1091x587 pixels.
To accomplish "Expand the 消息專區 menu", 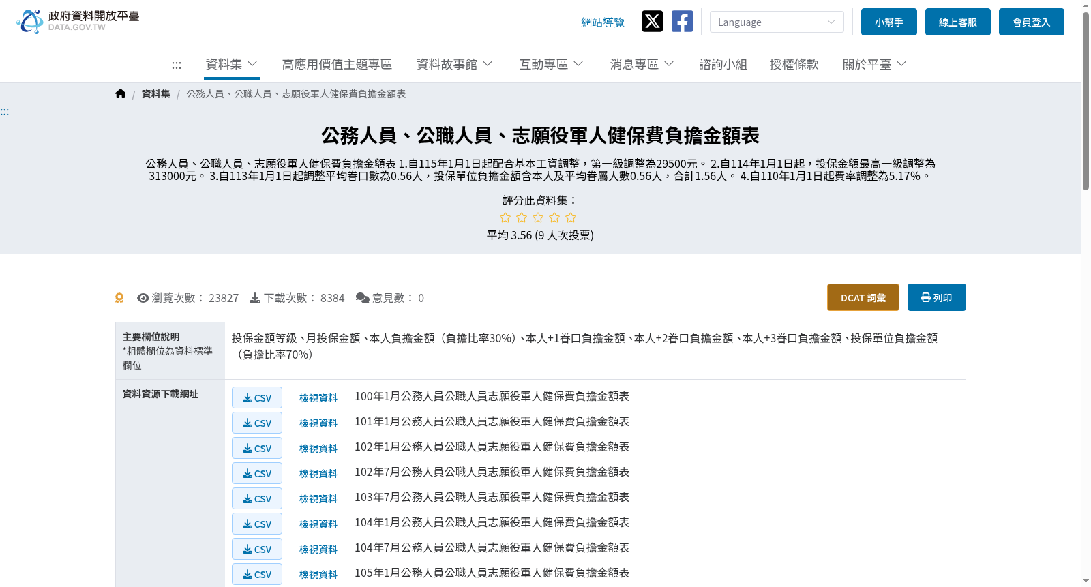I will click(x=642, y=64).
